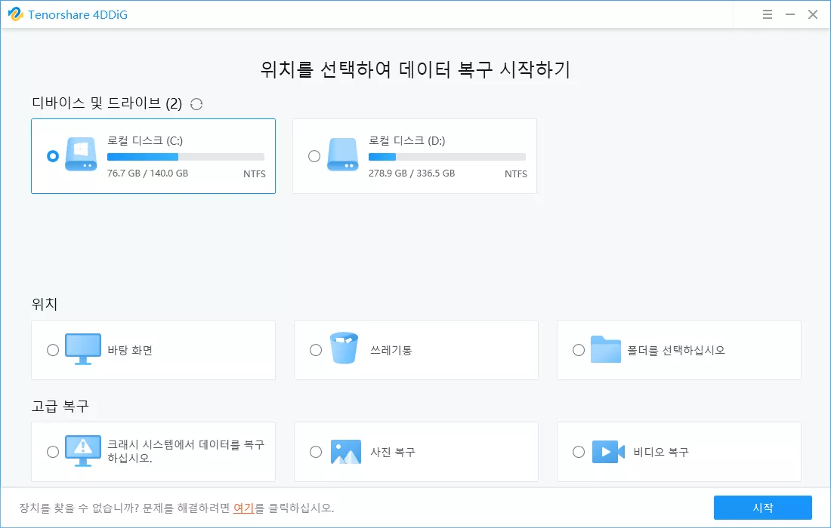Select the crashed system recovery radio button
The image size is (831, 528).
pyautogui.click(x=53, y=452)
